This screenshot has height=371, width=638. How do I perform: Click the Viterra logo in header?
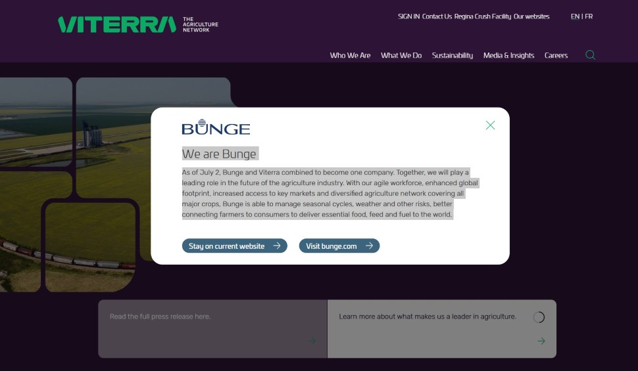[x=117, y=24]
